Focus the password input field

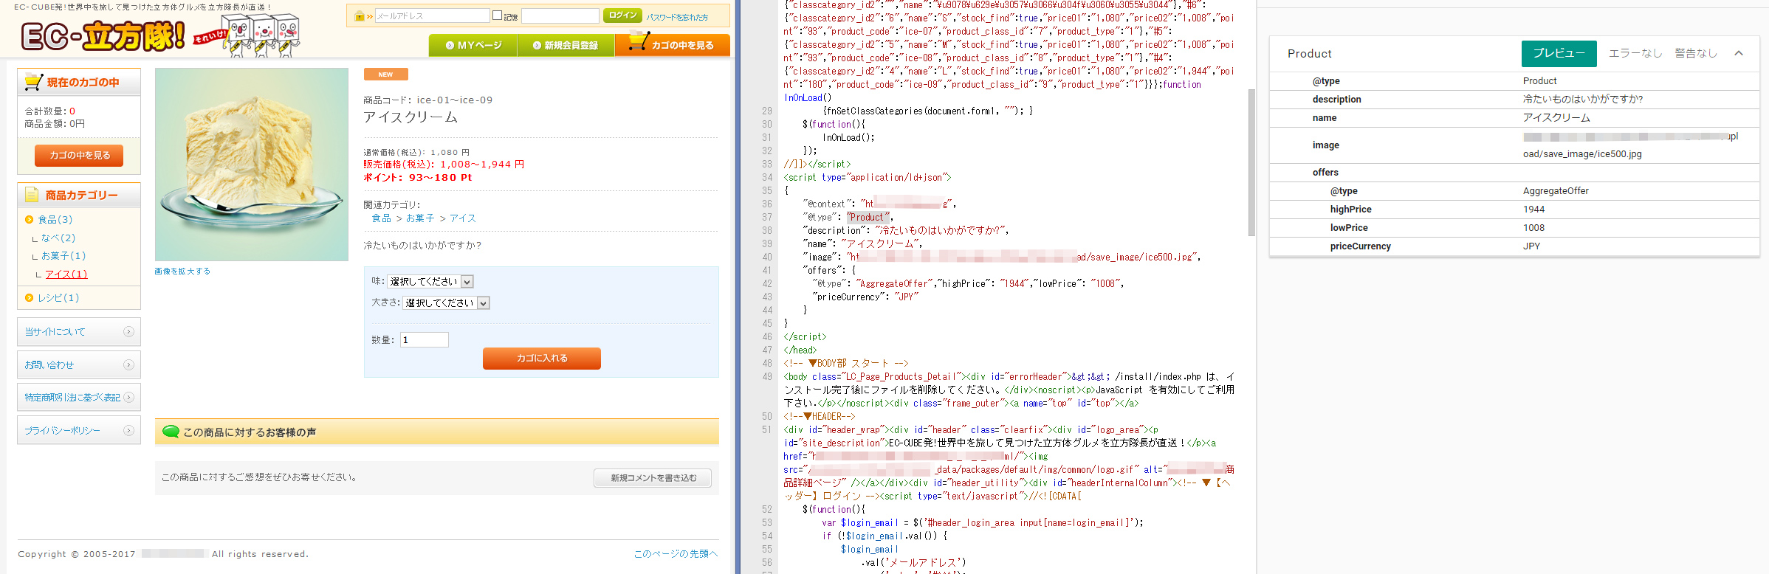pyautogui.click(x=560, y=15)
